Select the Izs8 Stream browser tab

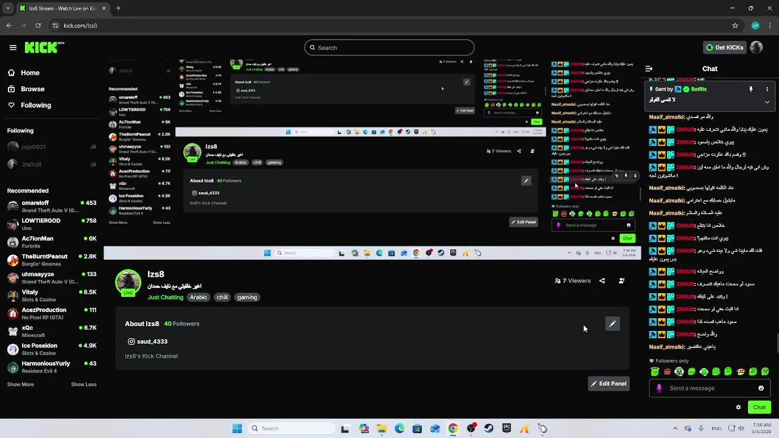pos(62,9)
